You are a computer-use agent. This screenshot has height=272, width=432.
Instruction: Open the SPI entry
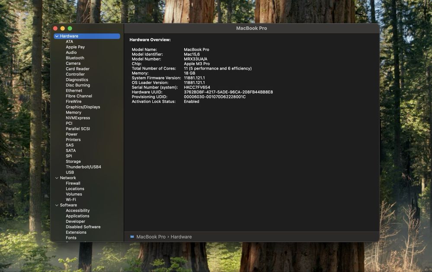click(x=69, y=156)
